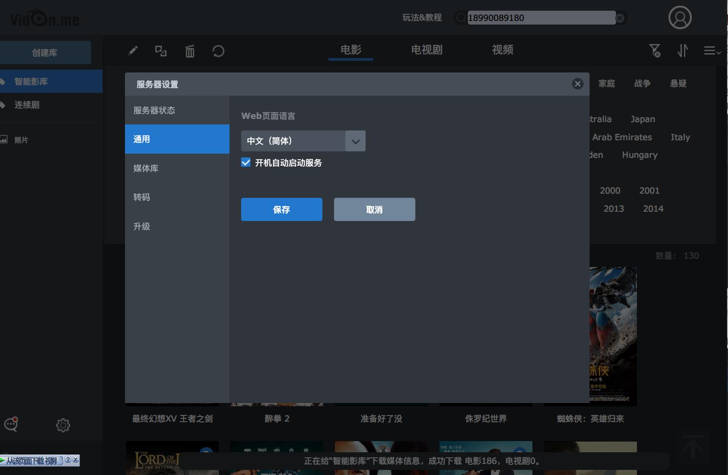The height and width of the screenshot is (475, 728).
Task: Click the refresh library icon
Action: (x=218, y=51)
